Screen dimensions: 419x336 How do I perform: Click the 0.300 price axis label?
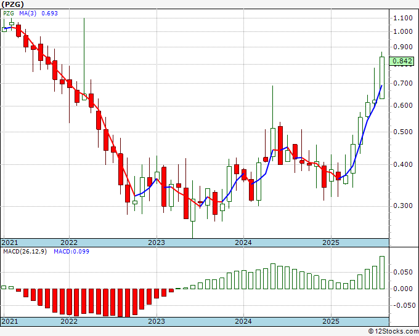pyautogui.click(x=403, y=206)
